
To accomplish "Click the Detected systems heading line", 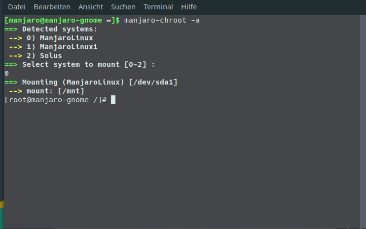I will pos(60,29).
